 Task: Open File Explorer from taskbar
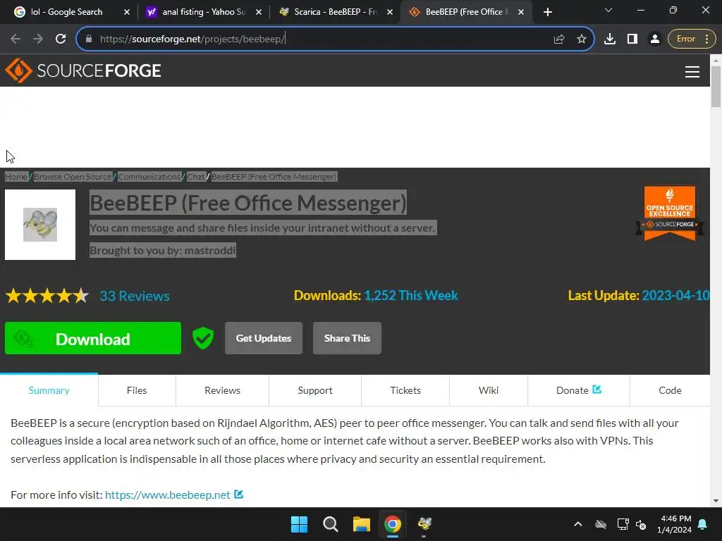click(362, 524)
